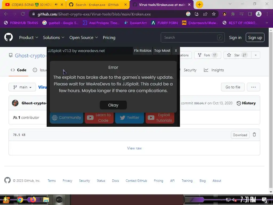This screenshot has width=273, height=205.
Task: Open the Pricing nav item
Action: pyautogui.click(x=109, y=37)
